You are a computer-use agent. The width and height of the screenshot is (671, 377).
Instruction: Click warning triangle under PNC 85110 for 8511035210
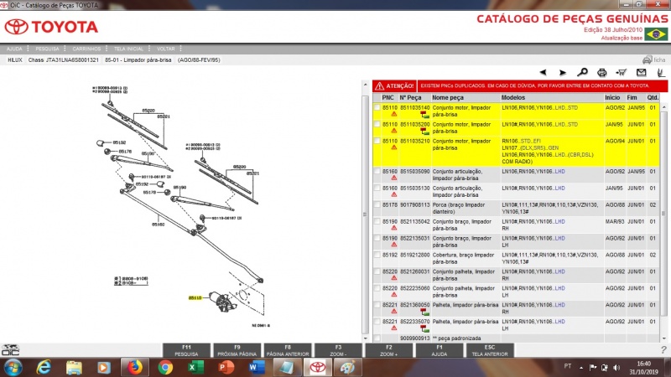point(393,147)
